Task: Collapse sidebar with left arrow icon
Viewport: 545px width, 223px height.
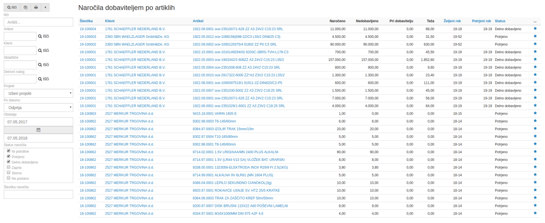Action: coord(46,7)
